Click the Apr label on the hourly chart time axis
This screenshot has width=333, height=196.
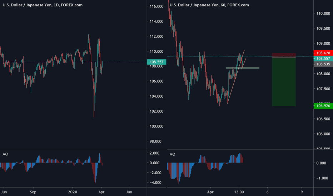click(210, 192)
